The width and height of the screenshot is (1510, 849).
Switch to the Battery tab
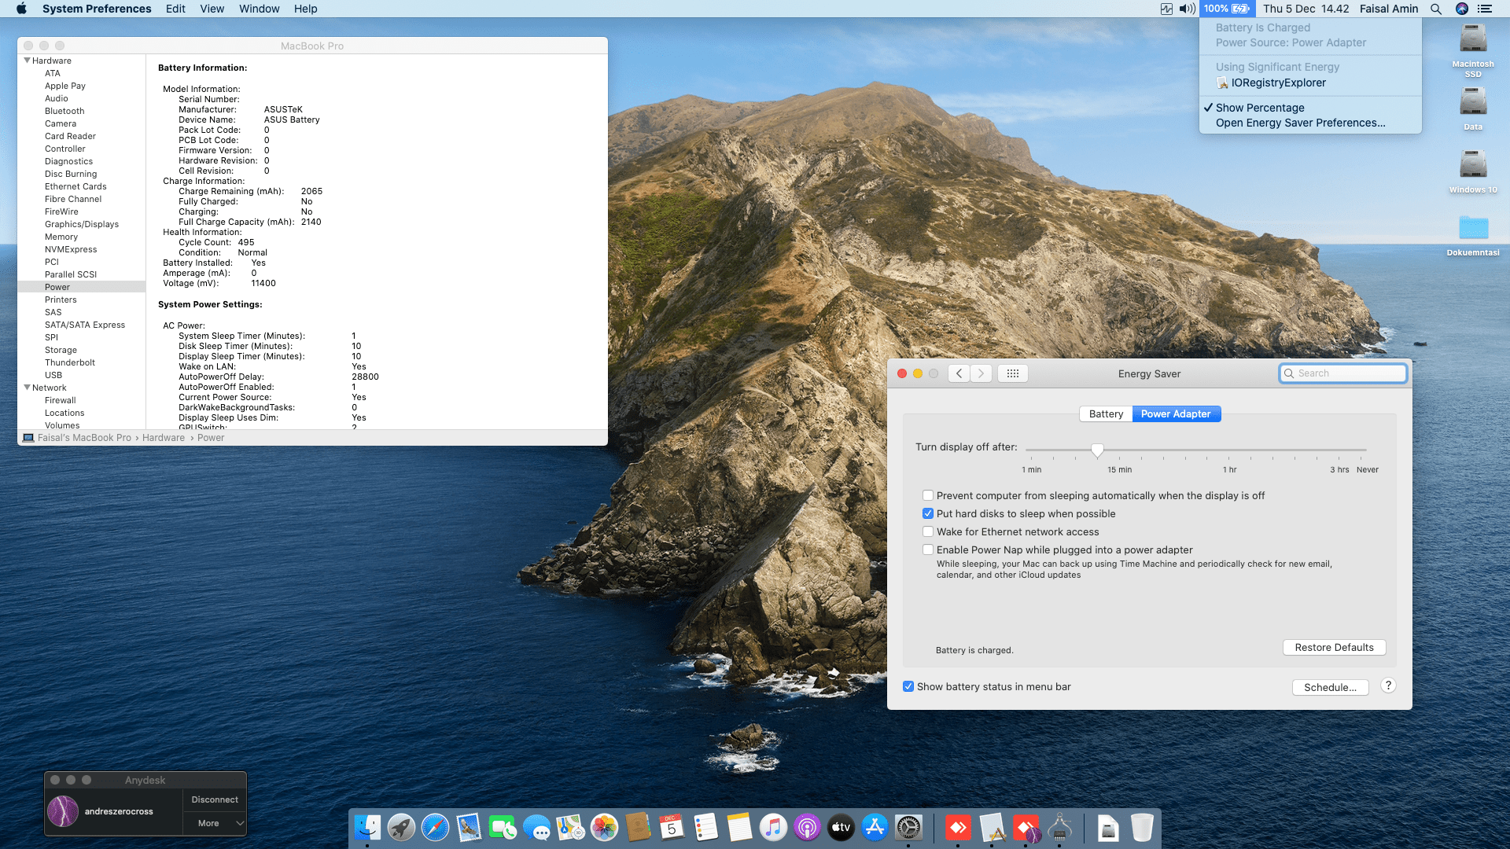1106,414
